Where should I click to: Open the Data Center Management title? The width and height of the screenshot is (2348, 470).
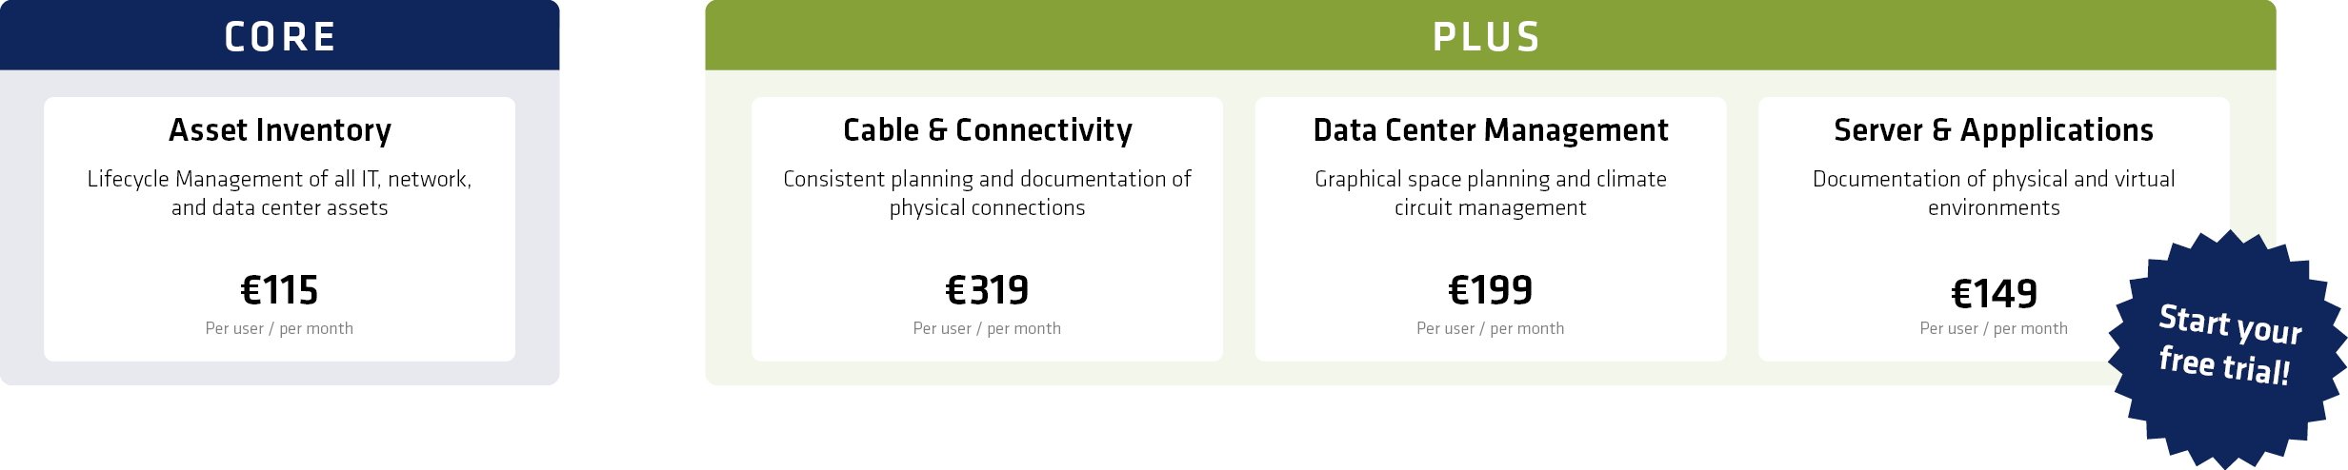pyautogui.click(x=1491, y=130)
